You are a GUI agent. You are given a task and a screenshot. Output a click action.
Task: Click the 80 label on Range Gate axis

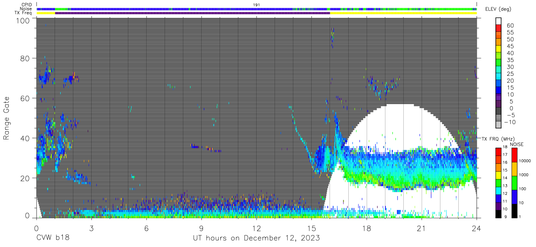(24, 58)
